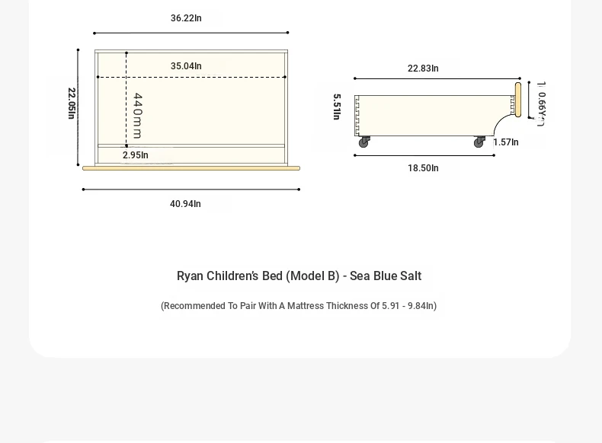
Task: Select the vertical 22.05In depth label
Action: pos(72,104)
